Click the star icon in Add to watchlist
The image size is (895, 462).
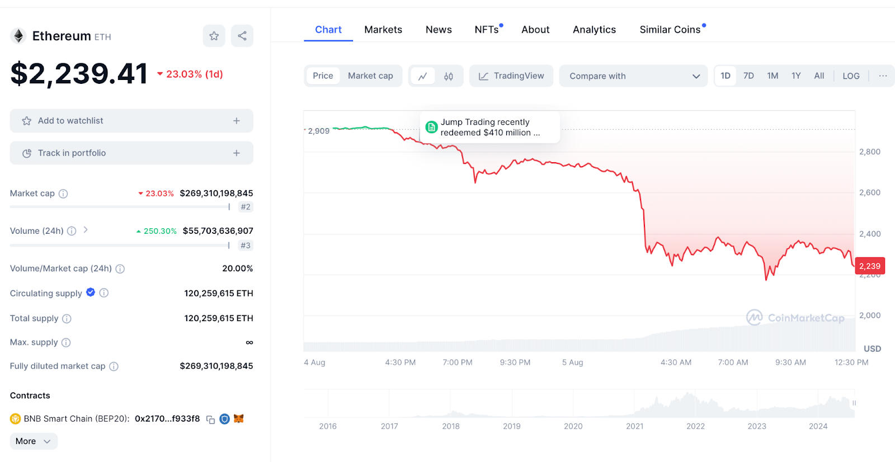coord(26,121)
